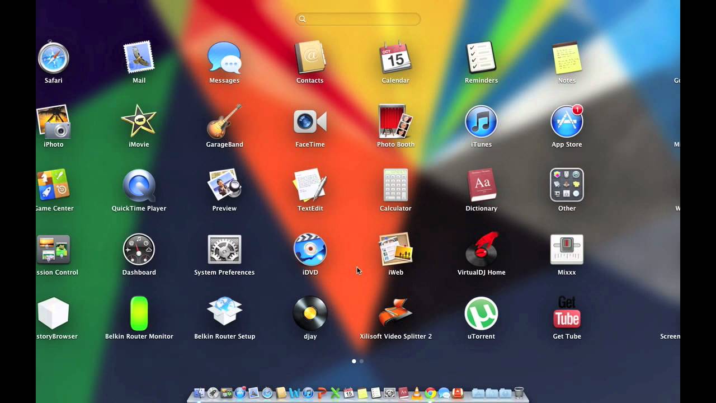
Task: Launch Belkin Router Monitor
Action: click(139, 313)
